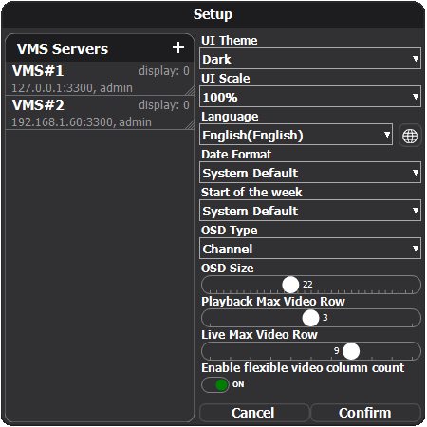Click resize grip on VMS#1 entry
This screenshot has height=427, width=427.
190,91
